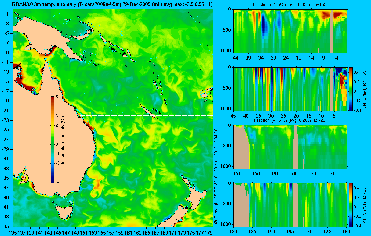Select the 'temperature anomaly (°C)' color bar label
Viewport: 371px width, 236px height.
tap(63, 140)
